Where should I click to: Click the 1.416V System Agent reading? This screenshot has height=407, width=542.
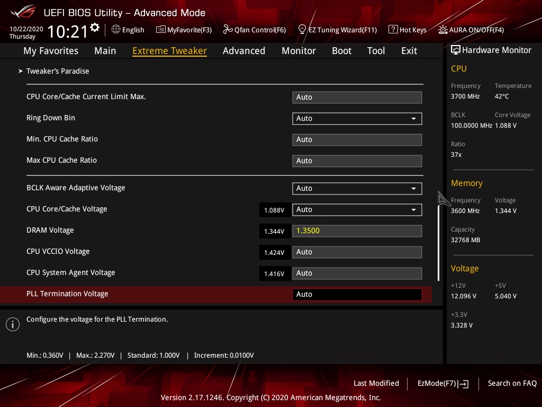coord(274,274)
